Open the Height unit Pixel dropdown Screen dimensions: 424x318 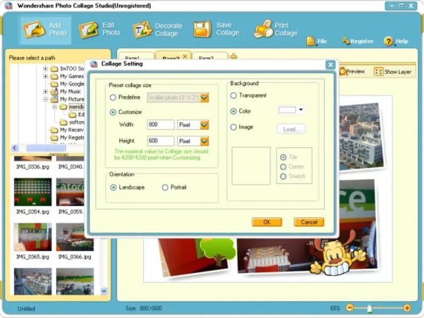point(193,141)
